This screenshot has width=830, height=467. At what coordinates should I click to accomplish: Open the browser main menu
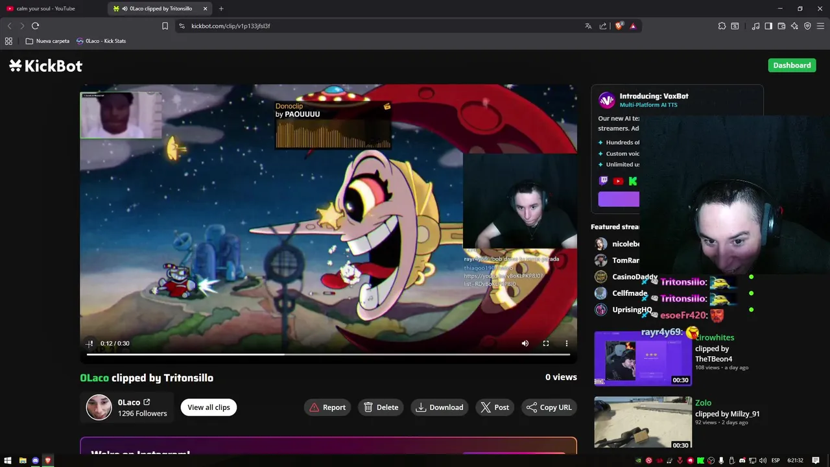point(820,26)
